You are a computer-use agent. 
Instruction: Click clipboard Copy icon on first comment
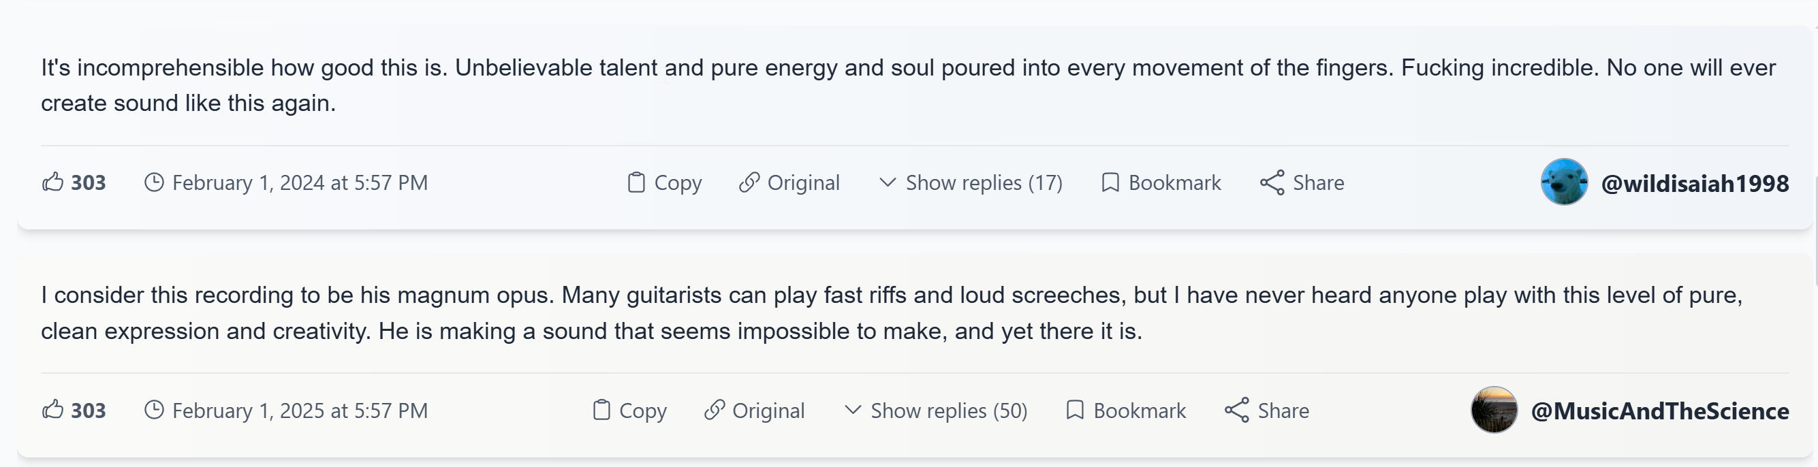click(x=636, y=182)
